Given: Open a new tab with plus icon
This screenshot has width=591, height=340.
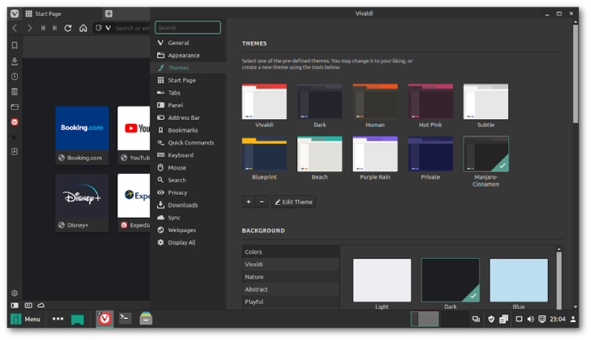Looking at the screenshot, I should coord(108,14).
